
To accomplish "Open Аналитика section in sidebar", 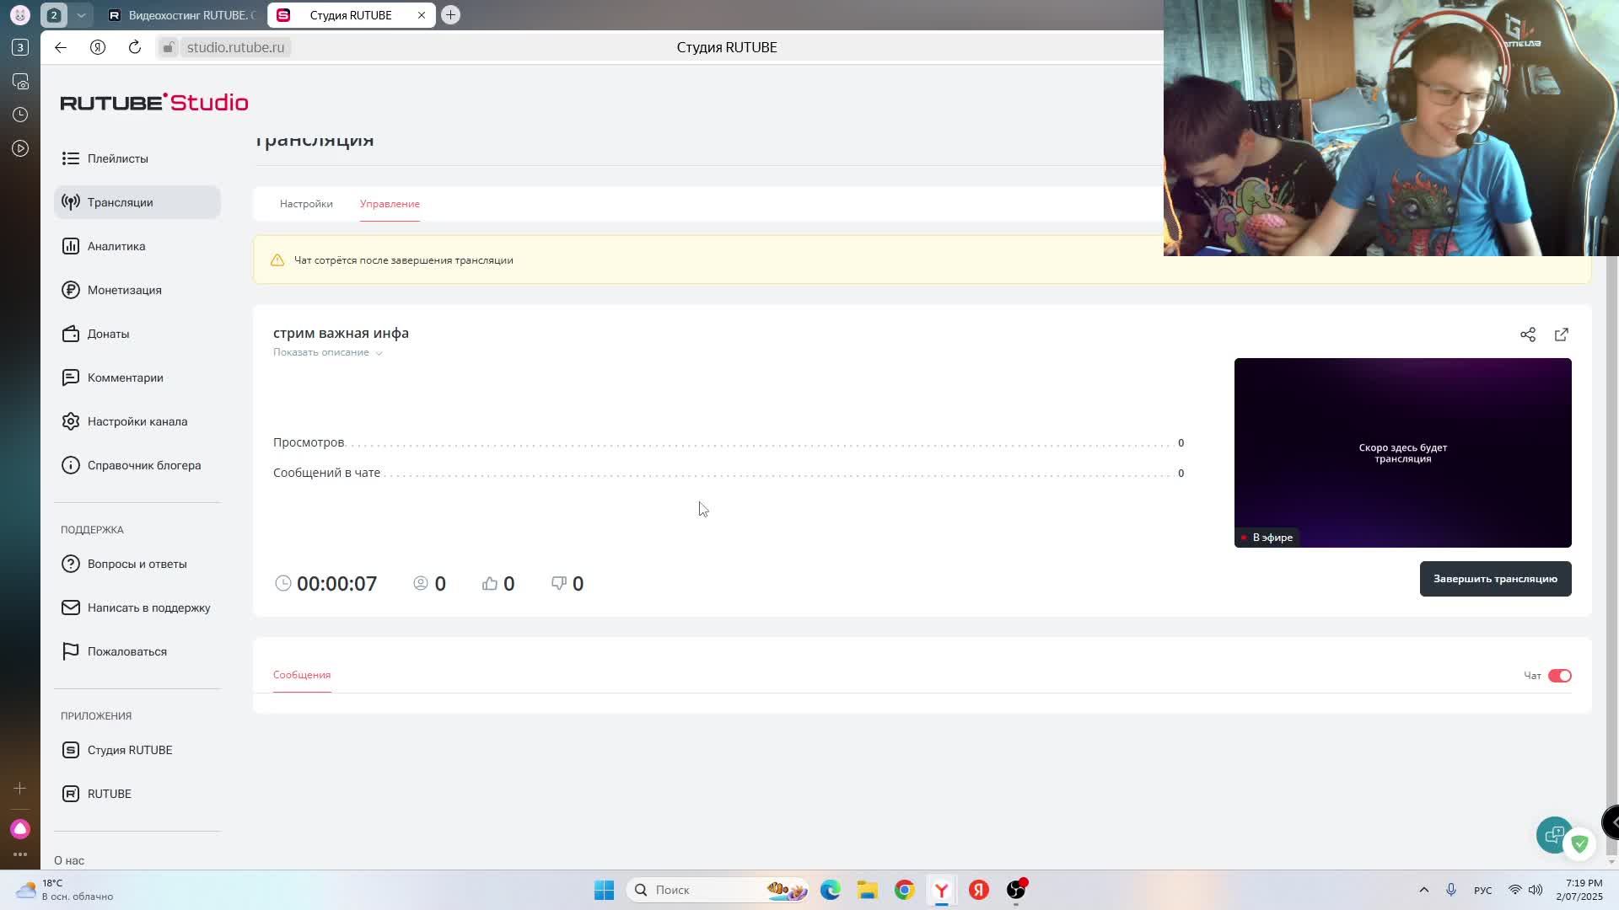I will point(116,246).
